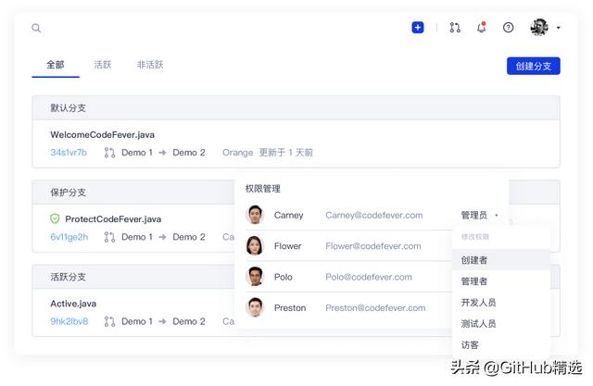Viewport: 593px width, 386px height.
Task: Switch to the 活跃 tab
Action: (x=103, y=65)
